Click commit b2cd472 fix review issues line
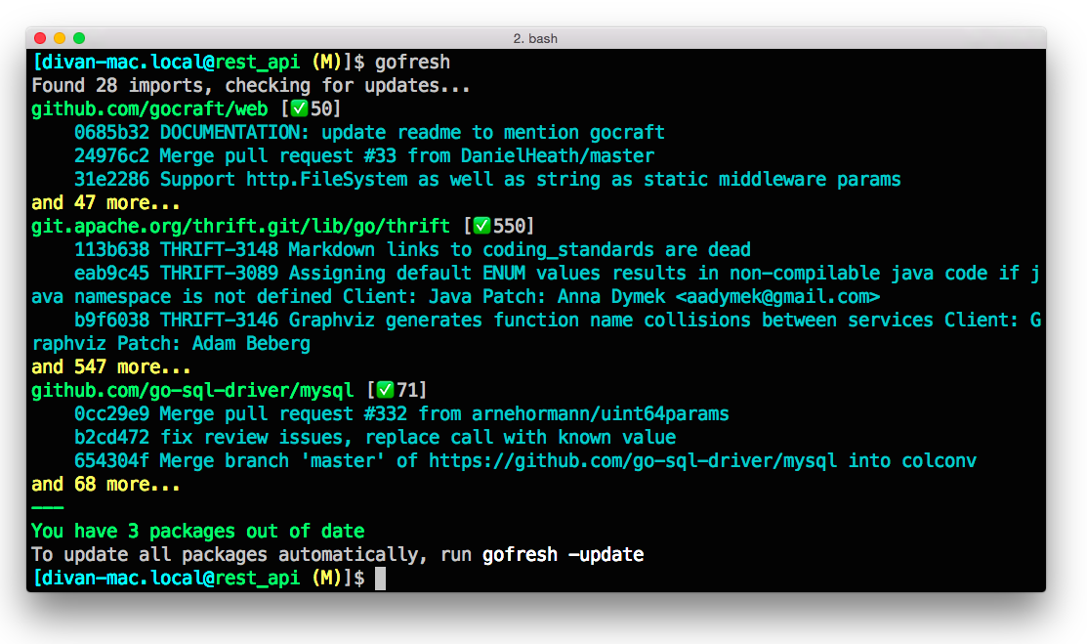The height and width of the screenshot is (644, 1087). point(375,438)
